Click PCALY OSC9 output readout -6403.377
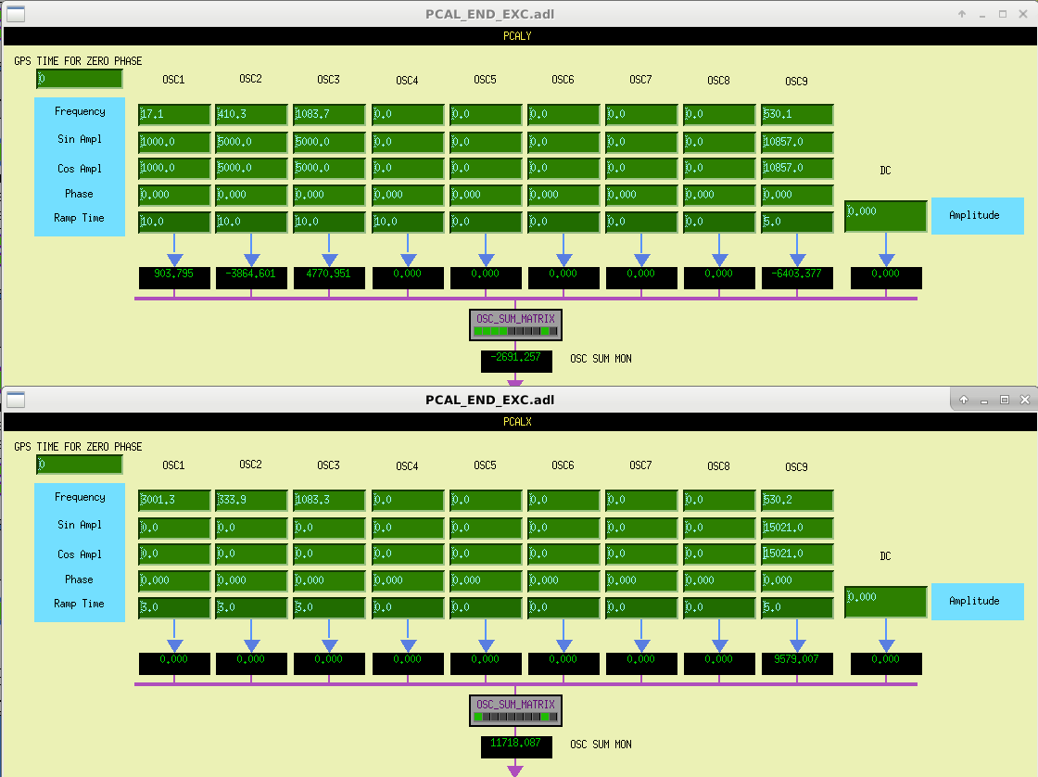This screenshot has height=777, width=1038. click(797, 277)
